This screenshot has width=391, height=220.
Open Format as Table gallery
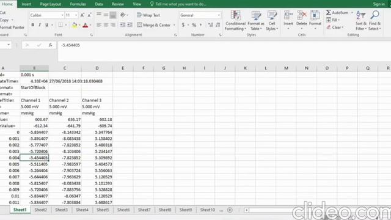point(256,21)
